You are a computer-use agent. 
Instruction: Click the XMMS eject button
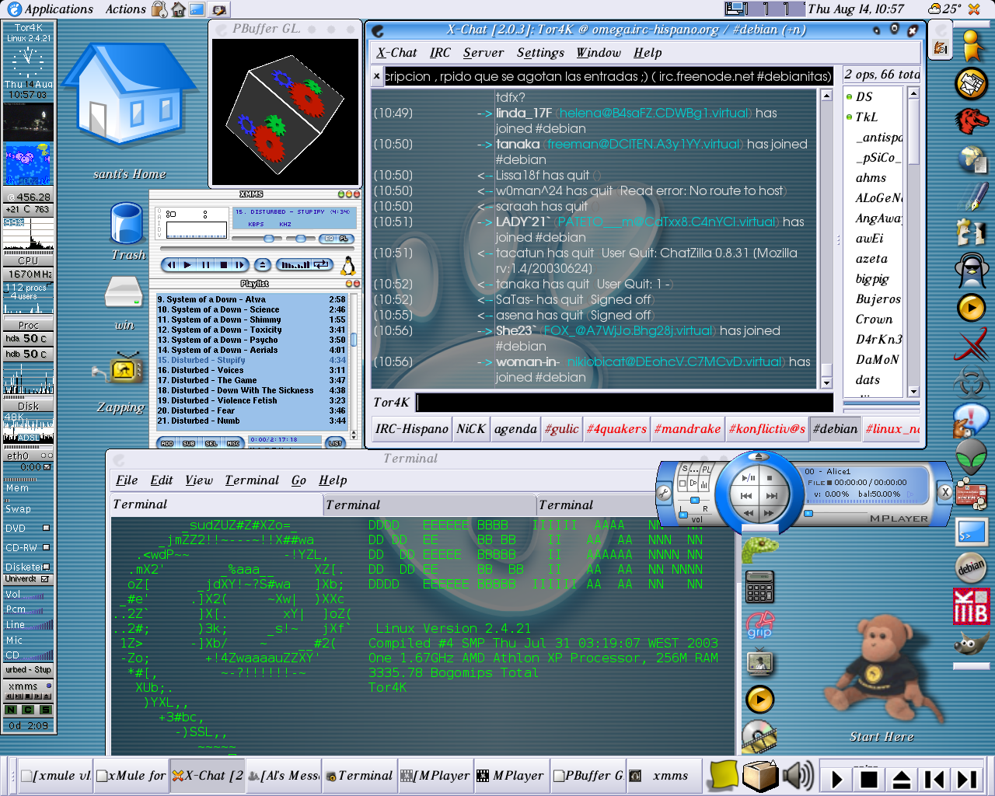[x=263, y=265]
